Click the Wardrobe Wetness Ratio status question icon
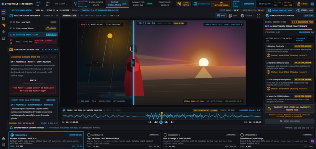This screenshot has width=316, height=149. coord(269,72)
